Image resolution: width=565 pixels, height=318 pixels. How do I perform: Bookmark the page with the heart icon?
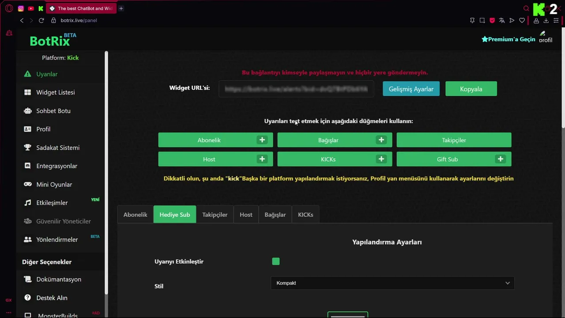pyautogui.click(x=522, y=20)
